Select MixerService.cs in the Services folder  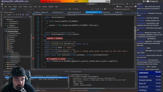coord(15,57)
